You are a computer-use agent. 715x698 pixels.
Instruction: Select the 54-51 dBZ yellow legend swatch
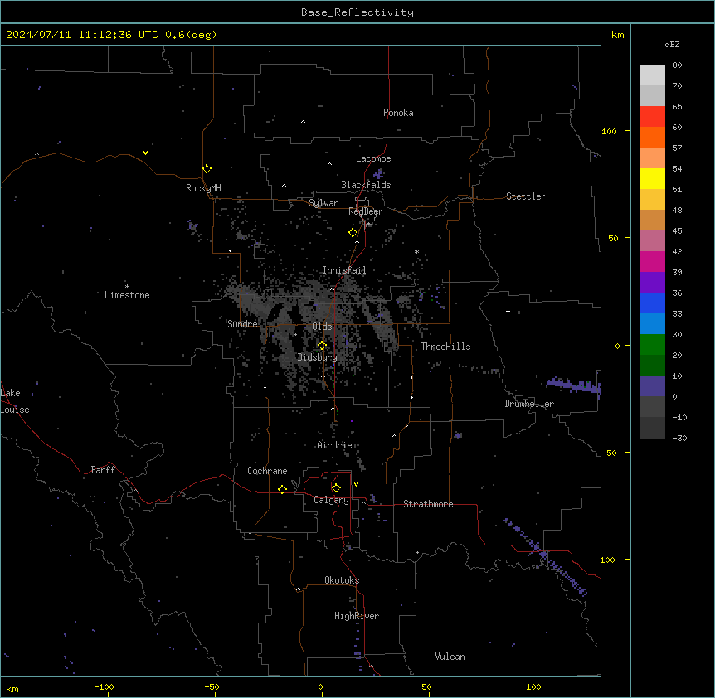click(652, 178)
